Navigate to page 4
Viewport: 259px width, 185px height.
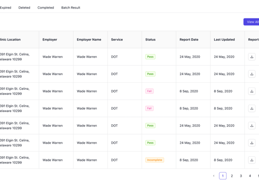tap(250, 176)
